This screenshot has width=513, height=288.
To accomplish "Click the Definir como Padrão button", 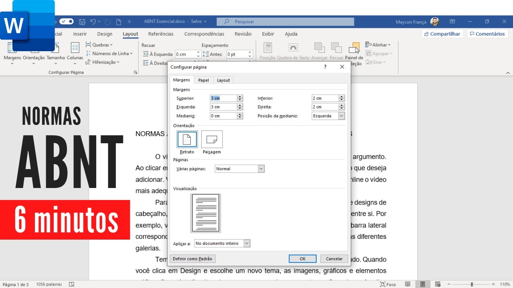I will click(192, 258).
